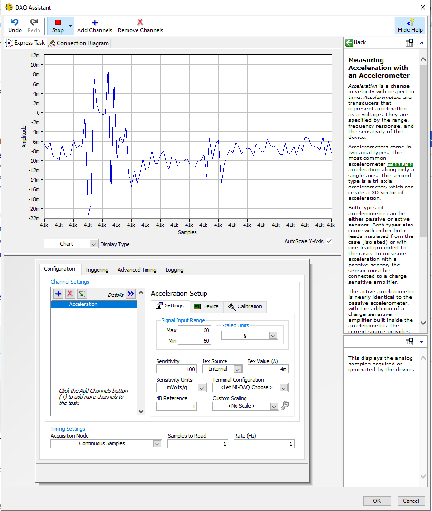This screenshot has height=511, width=432.
Task: Click the Amplitude axis label
Action: pos(24,136)
